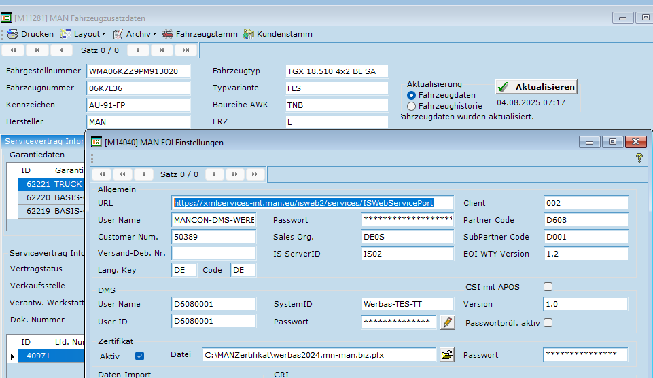The width and height of the screenshot is (653, 378).
Task: Click the pencil icon beside DMS Passwort
Action: click(x=446, y=322)
